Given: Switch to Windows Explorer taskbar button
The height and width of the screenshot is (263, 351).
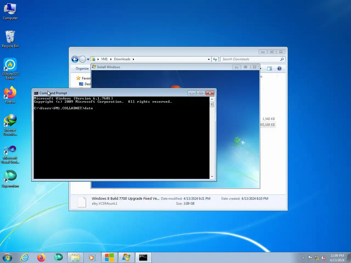Looking at the screenshot, I should click(75, 258).
